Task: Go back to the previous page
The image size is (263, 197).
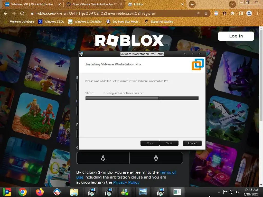Action: click(x=6, y=13)
